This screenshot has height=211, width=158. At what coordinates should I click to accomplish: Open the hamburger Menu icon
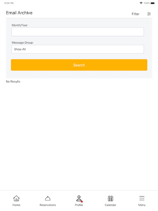[142, 198]
